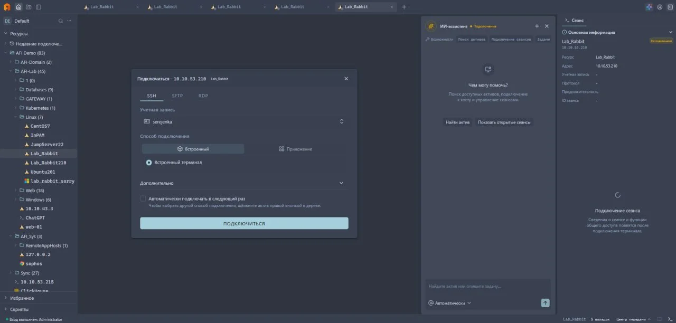
Task: Click the 5 вкладок status bar entry
Action: 600,319
